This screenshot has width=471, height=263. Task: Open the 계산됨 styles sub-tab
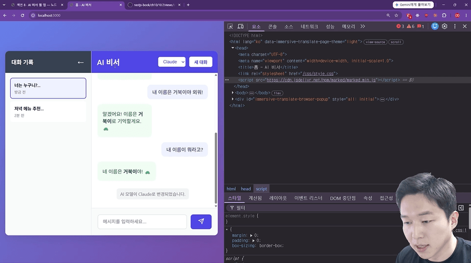pos(255,198)
